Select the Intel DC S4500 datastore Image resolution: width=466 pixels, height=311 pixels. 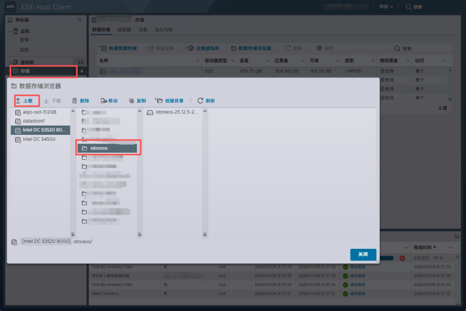[40, 139]
